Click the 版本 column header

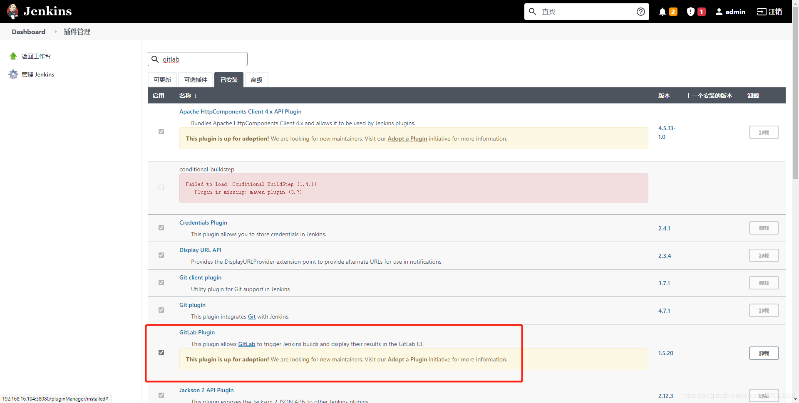click(664, 96)
